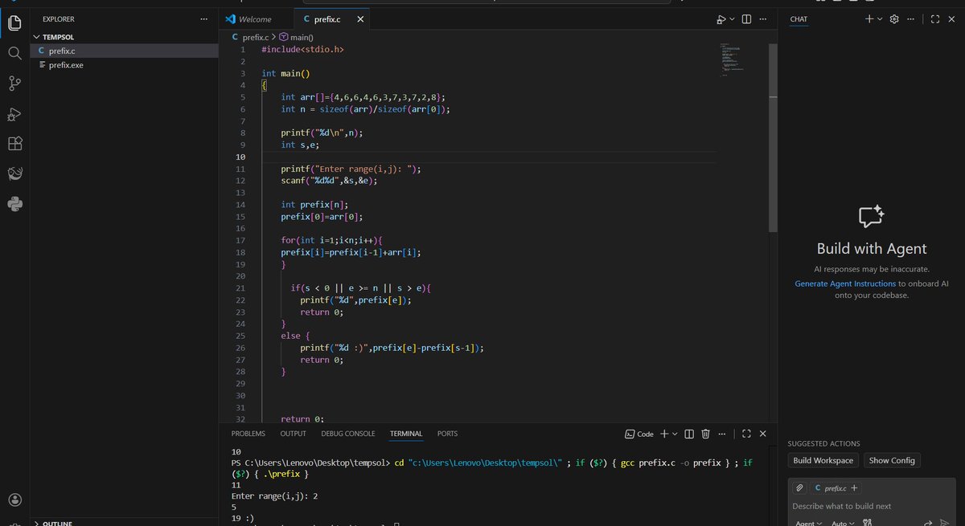Open the Search view in the activity bar
The height and width of the screenshot is (526, 965).
[x=14, y=53]
